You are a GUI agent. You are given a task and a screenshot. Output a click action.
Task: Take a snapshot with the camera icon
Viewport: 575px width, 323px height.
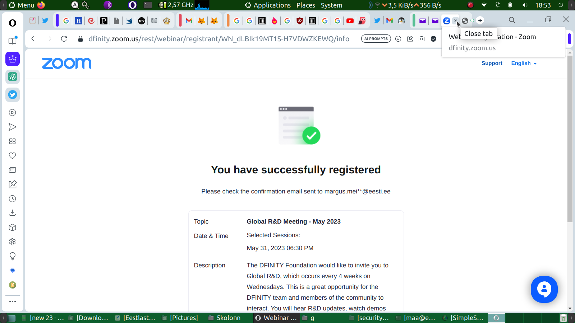click(x=422, y=39)
